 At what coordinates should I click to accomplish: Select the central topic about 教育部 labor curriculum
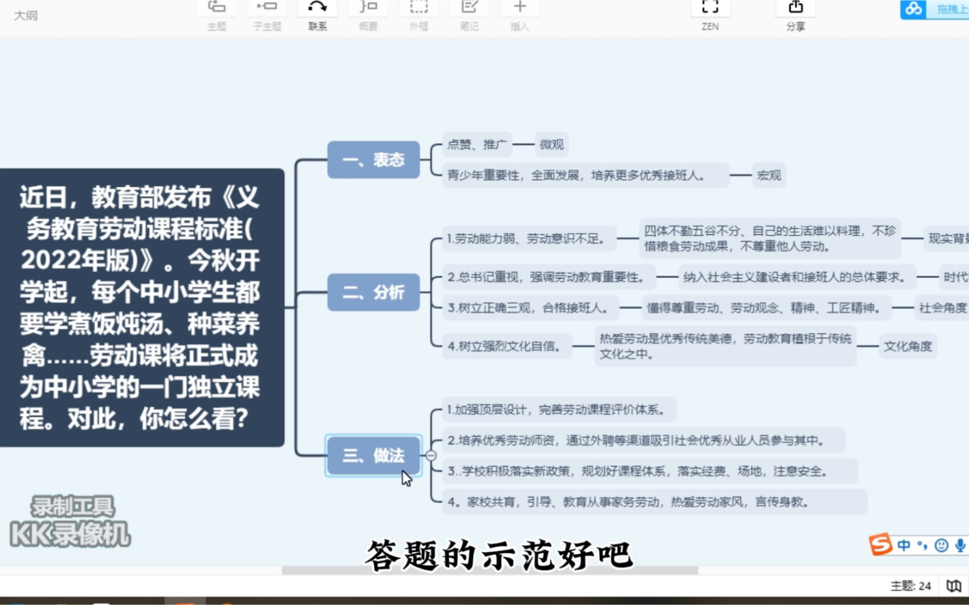pos(141,308)
